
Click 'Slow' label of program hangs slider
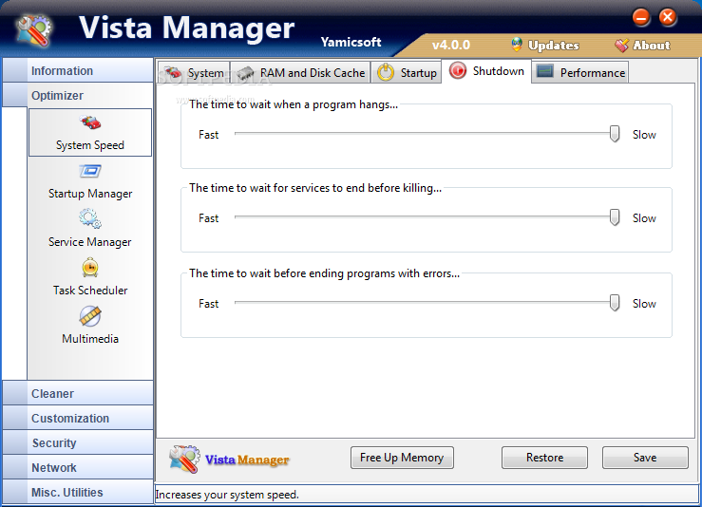[x=644, y=134]
